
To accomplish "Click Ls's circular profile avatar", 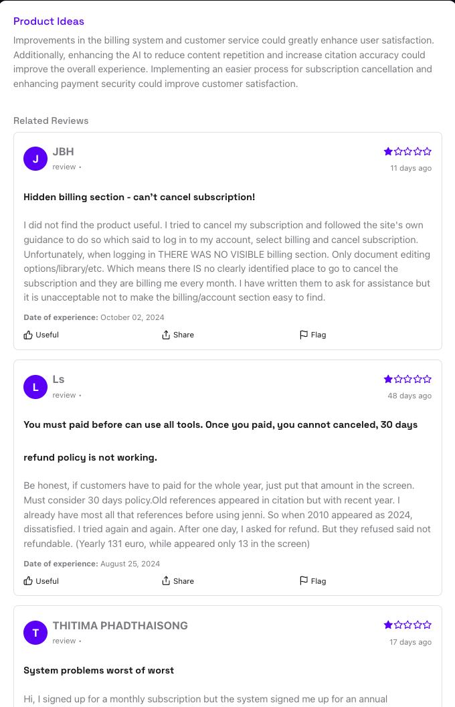I will (35, 386).
